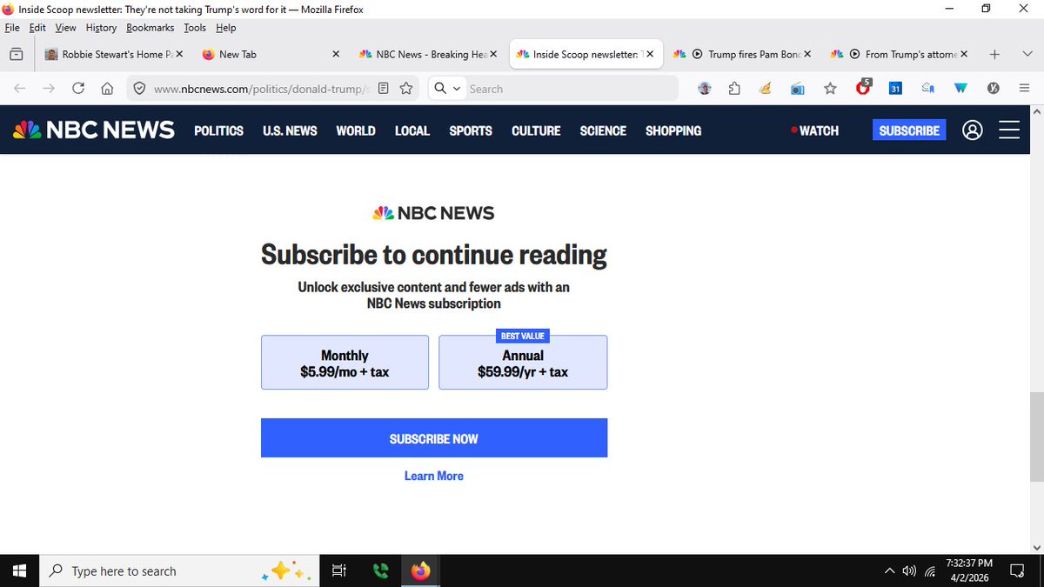Open Firefox View in tab bar

click(17, 54)
